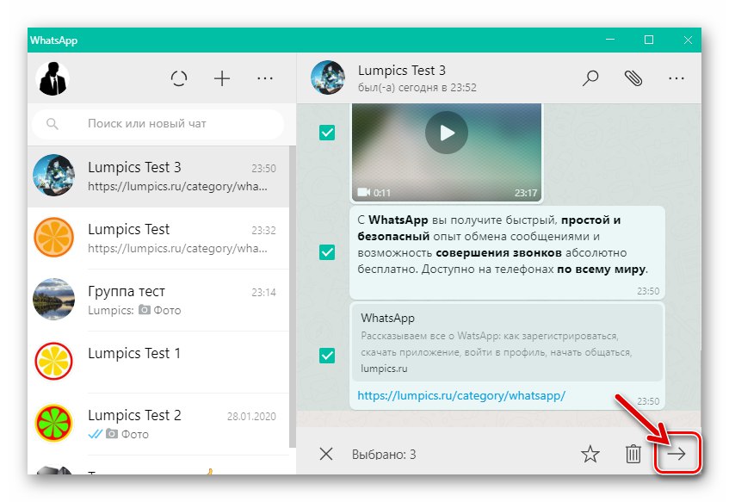Open chat search magnifier icon
The width and height of the screenshot is (729, 502).
click(x=590, y=78)
